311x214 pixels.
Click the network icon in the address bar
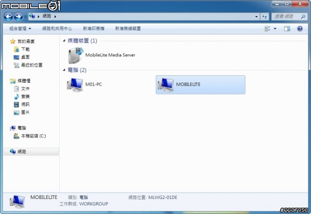click(x=32, y=16)
